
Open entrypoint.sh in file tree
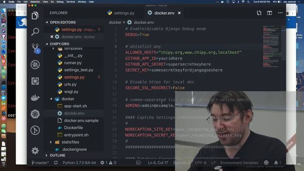76,135
